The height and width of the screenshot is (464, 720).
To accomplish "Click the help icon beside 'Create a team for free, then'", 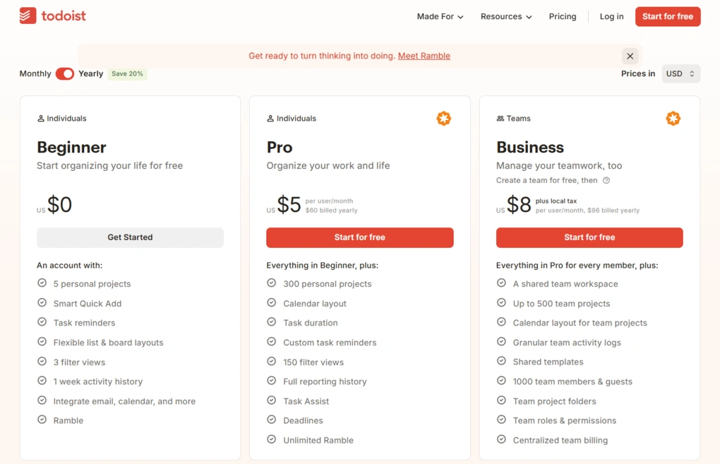I will click(x=606, y=180).
